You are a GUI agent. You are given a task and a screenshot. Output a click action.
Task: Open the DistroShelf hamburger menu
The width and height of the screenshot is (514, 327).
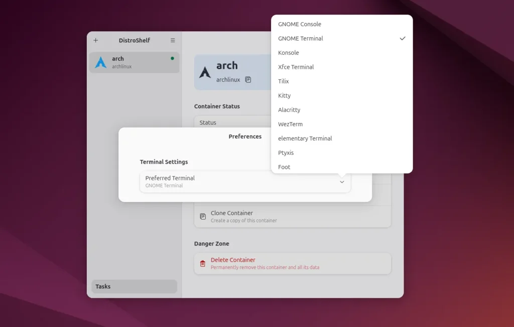point(173,40)
